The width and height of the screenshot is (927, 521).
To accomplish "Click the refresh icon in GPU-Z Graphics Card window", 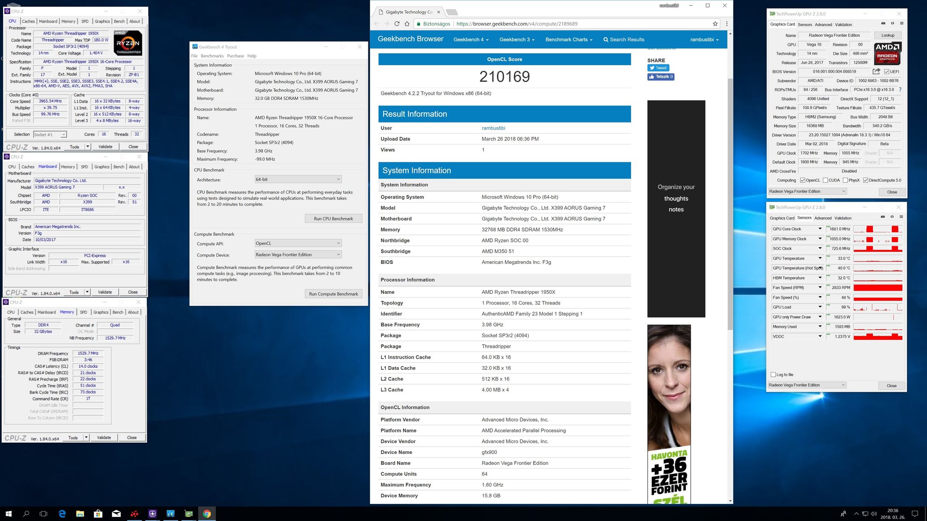I will point(893,23).
